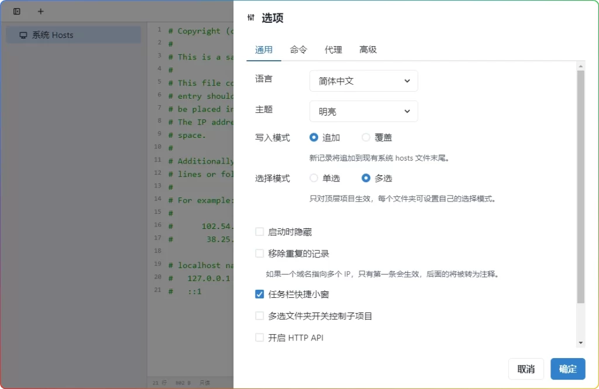599x389 pixels.
Task: Open the 语言 dropdown showing 简体中文
Action: (363, 81)
